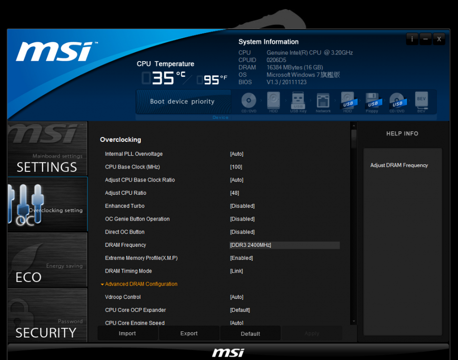Click the DRAM Timing Mode label
This screenshot has height=360, width=458.
pyautogui.click(x=128, y=271)
